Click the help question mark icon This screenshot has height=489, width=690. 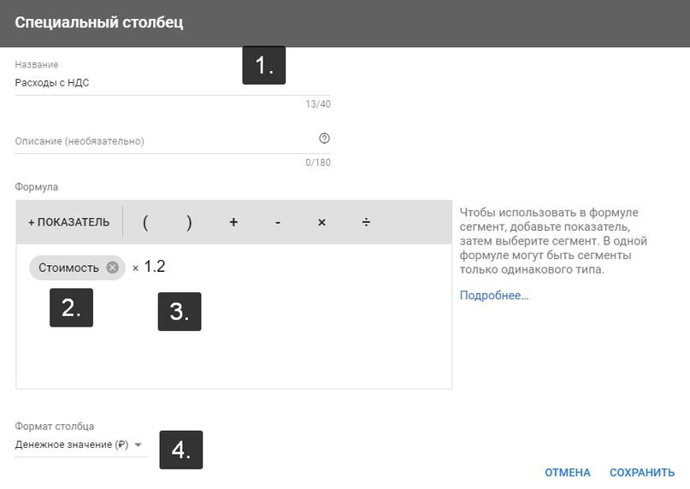[324, 138]
